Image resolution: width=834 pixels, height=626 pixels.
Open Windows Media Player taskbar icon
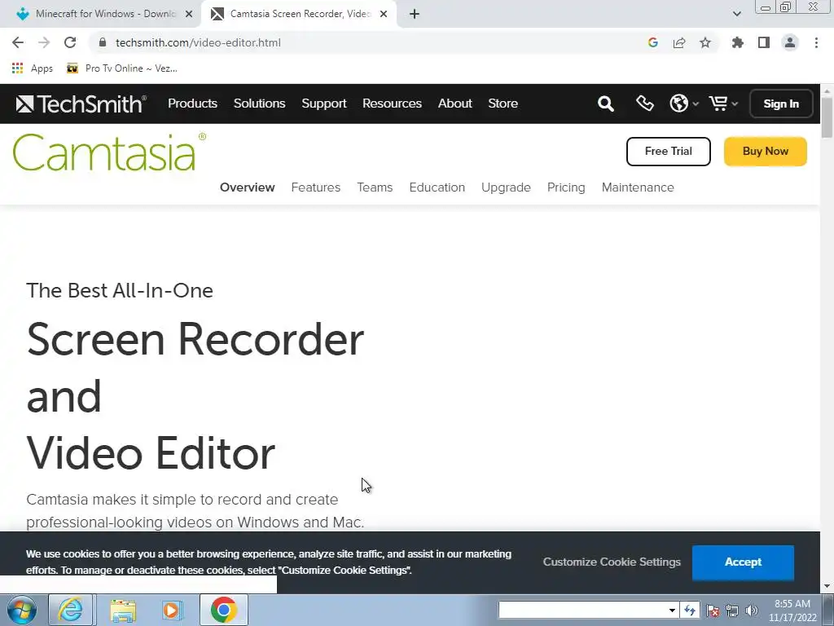coord(172,610)
